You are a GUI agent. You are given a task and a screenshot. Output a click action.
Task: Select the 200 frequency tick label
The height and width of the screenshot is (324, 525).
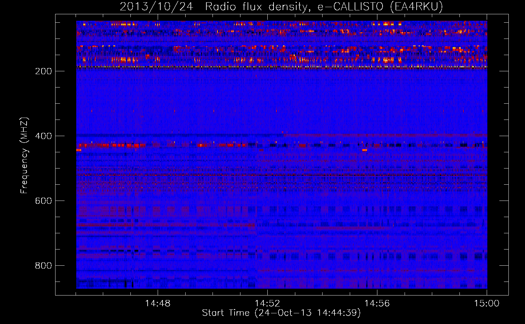click(43, 71)
